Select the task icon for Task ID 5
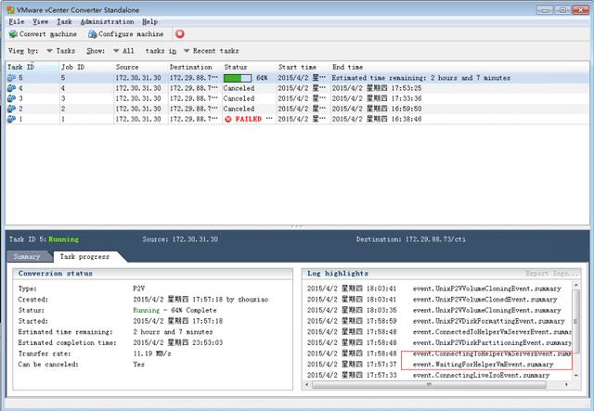The image size is (594, 411). pyautogui.click(x=11, y=78)
